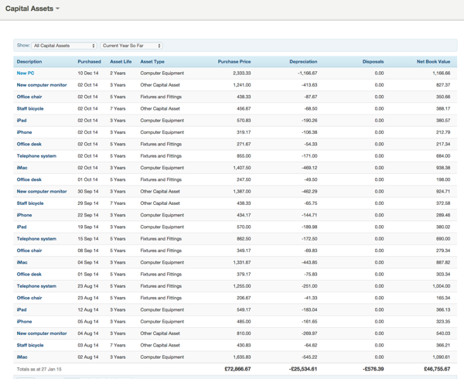Open Staff bicycle purchased 29 Sep 14
Screen dimensions: 464x379
click(x=30, y=203)
